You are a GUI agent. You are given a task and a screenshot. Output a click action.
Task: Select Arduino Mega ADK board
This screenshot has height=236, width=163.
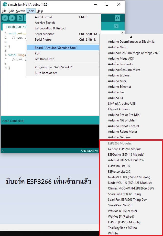131,58
